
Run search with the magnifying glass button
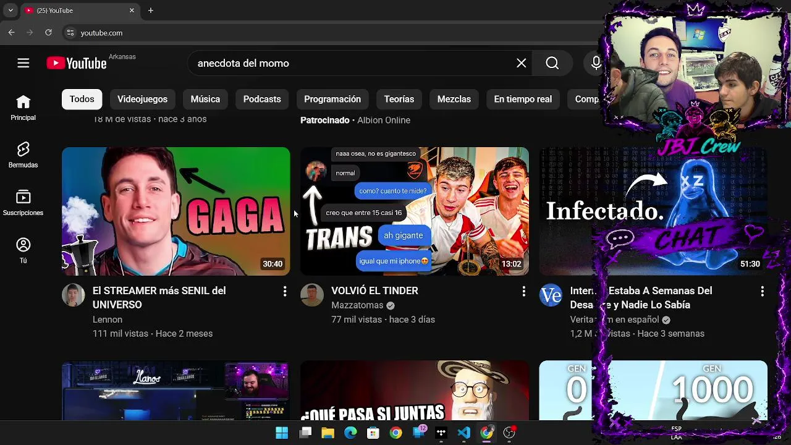click(552, 63)
